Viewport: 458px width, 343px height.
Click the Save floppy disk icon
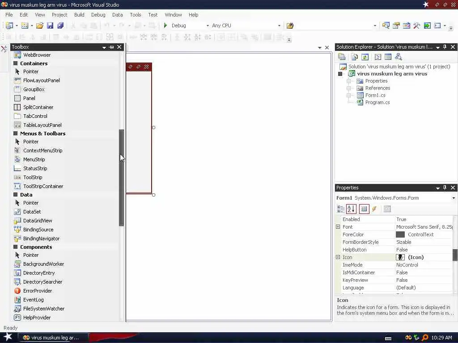point(50,25)
